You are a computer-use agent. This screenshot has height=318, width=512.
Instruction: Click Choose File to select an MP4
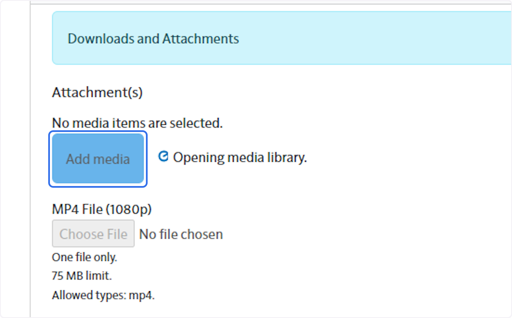(93, 234)
